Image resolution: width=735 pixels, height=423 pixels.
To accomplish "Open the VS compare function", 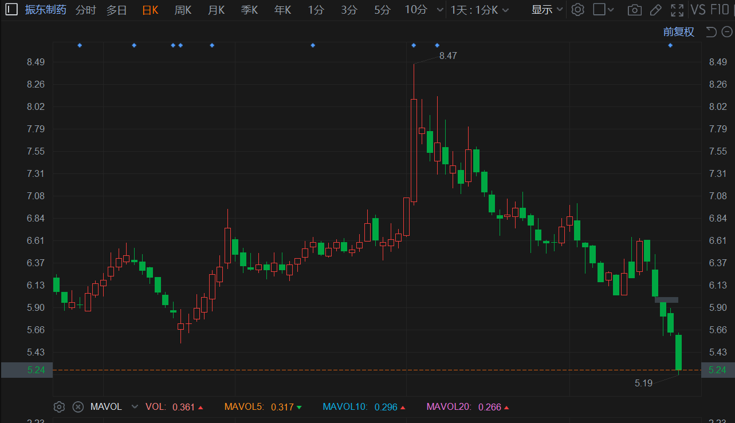I will pyautogui.click(x=698, y=10).
